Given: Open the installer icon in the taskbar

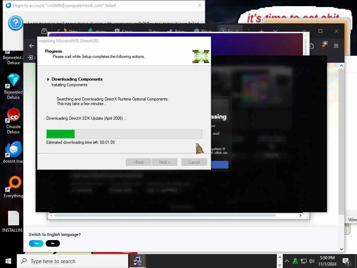Looking at the screenshot, I should point(137,261).
